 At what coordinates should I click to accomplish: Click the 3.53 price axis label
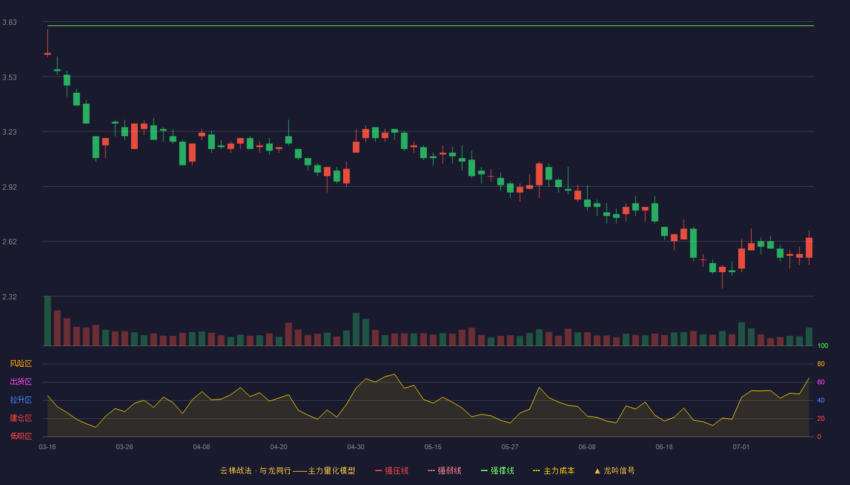[9, 78]
